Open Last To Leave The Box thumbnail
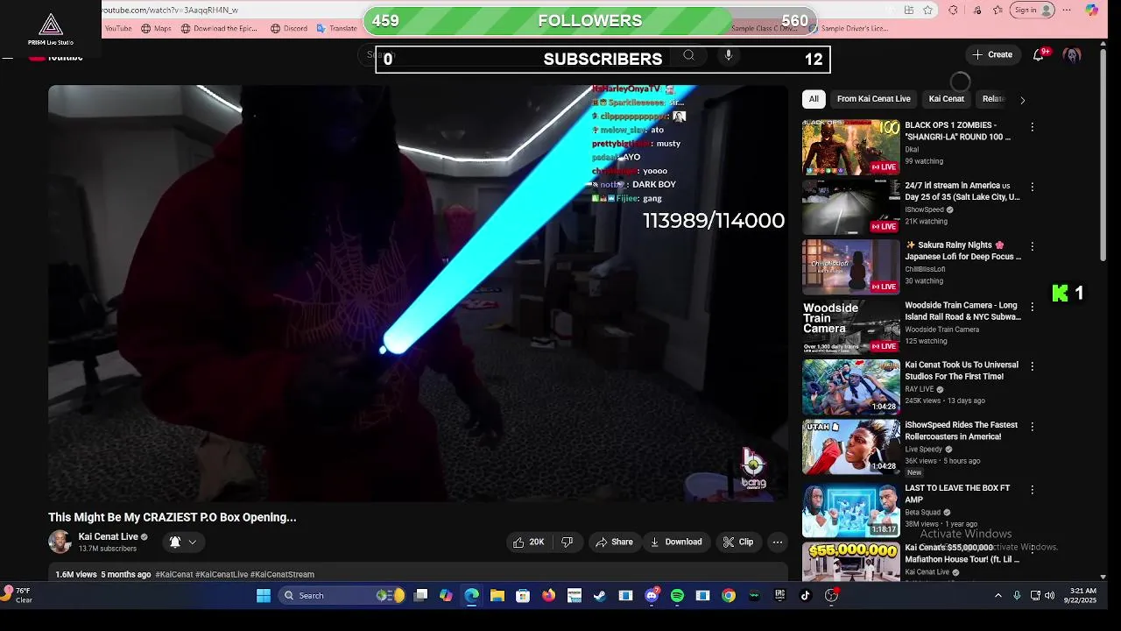 [851, 510]
